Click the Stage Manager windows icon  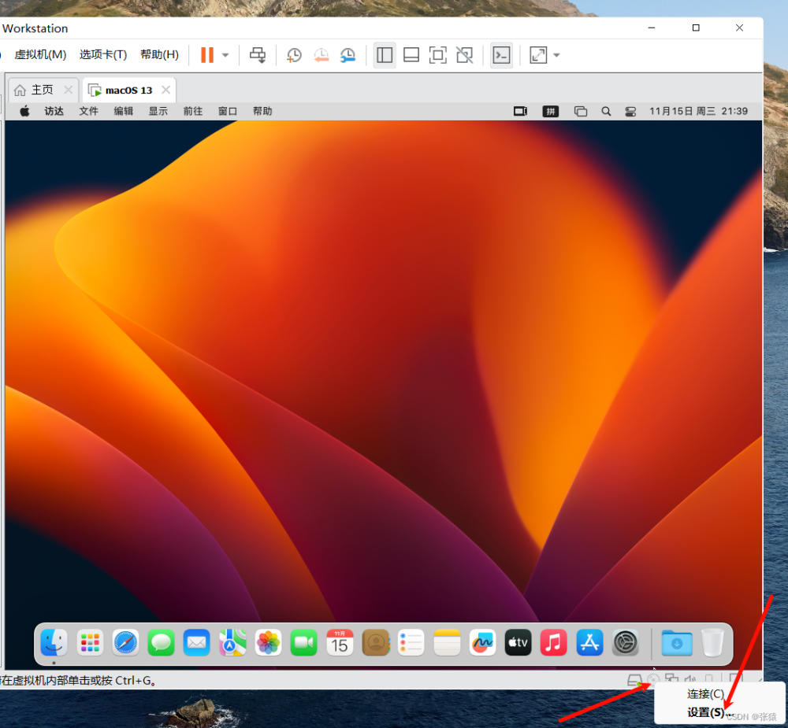[x=581, y=112]
